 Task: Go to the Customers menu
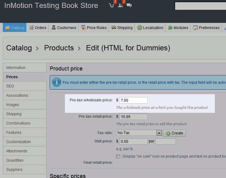(x=64, y=28)
